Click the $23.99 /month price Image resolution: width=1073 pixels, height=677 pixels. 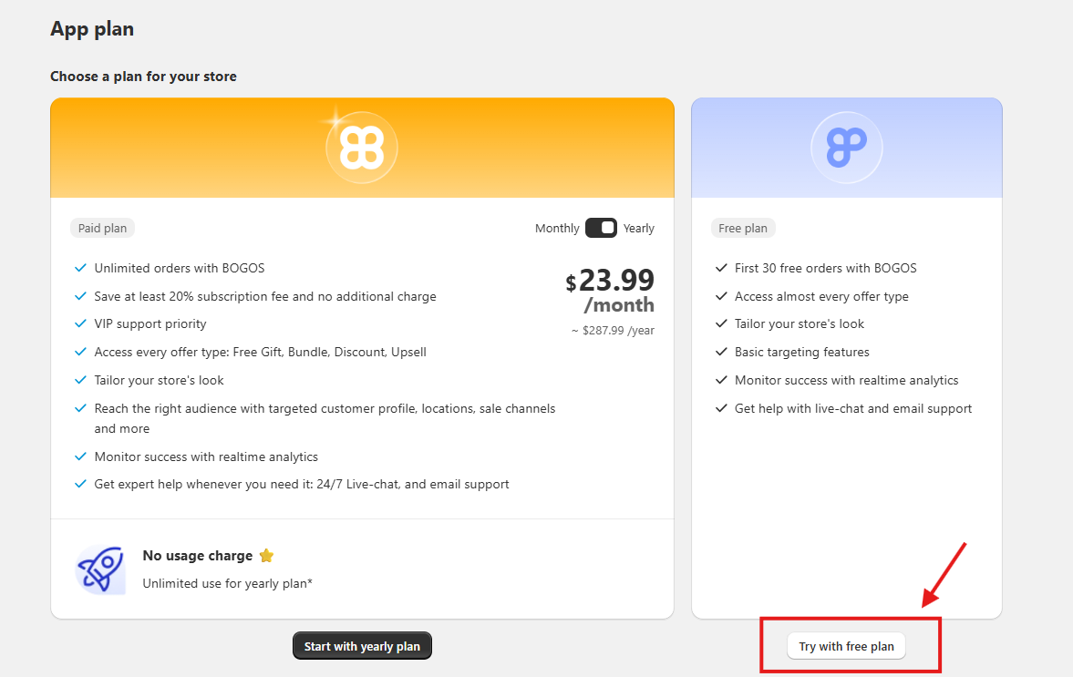pos(610,290)
